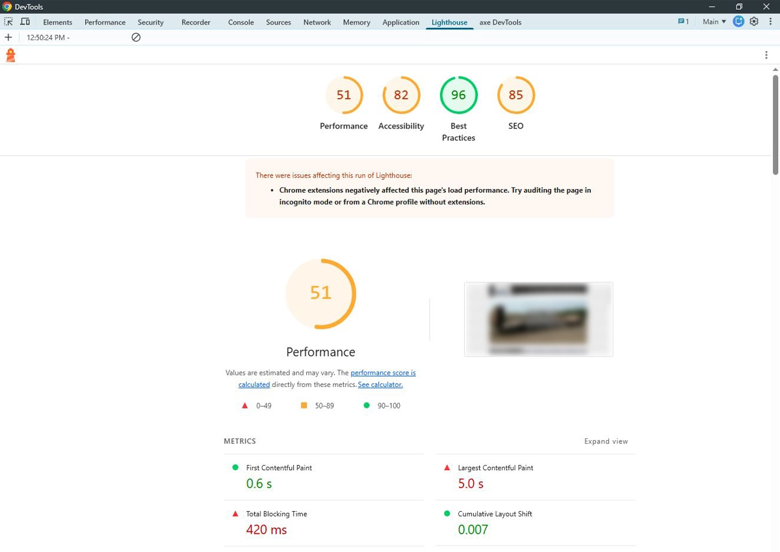Open the issues counter showing 1
This screenshot has width=780, height=552.
pyautogui.click(x=683, y=21)
